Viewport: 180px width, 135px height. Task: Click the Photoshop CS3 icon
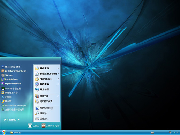(x=3, y=67)
